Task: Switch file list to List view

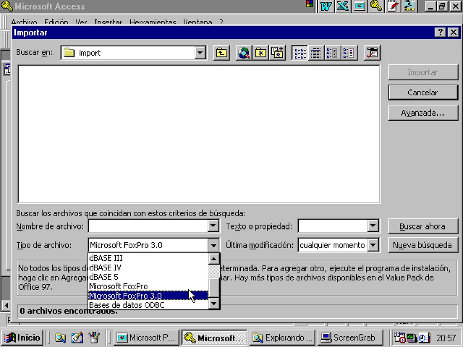Action: (x=299, y=53)
